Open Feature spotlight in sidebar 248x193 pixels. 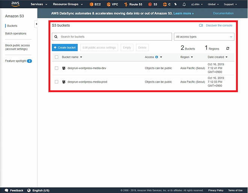(15, 61)
